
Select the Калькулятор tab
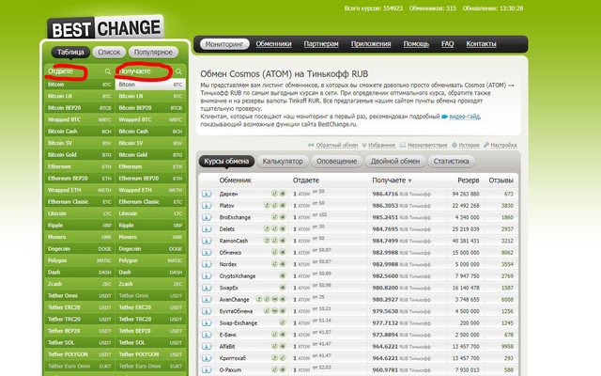click(x=283, y=161)
